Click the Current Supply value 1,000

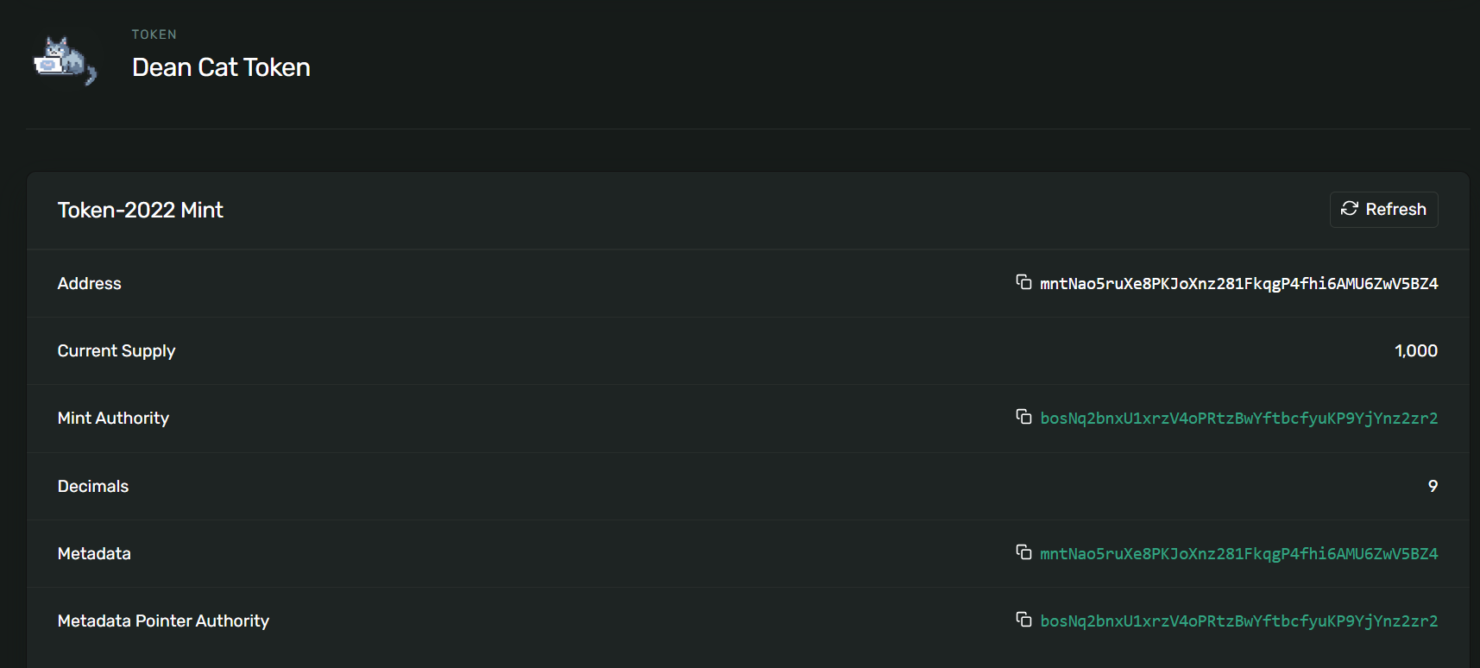1415,351
